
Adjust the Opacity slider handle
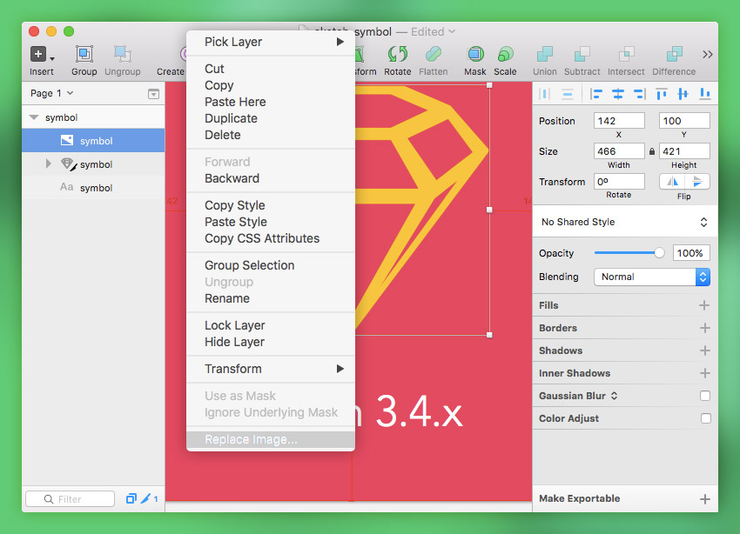[x=659, y=253]
